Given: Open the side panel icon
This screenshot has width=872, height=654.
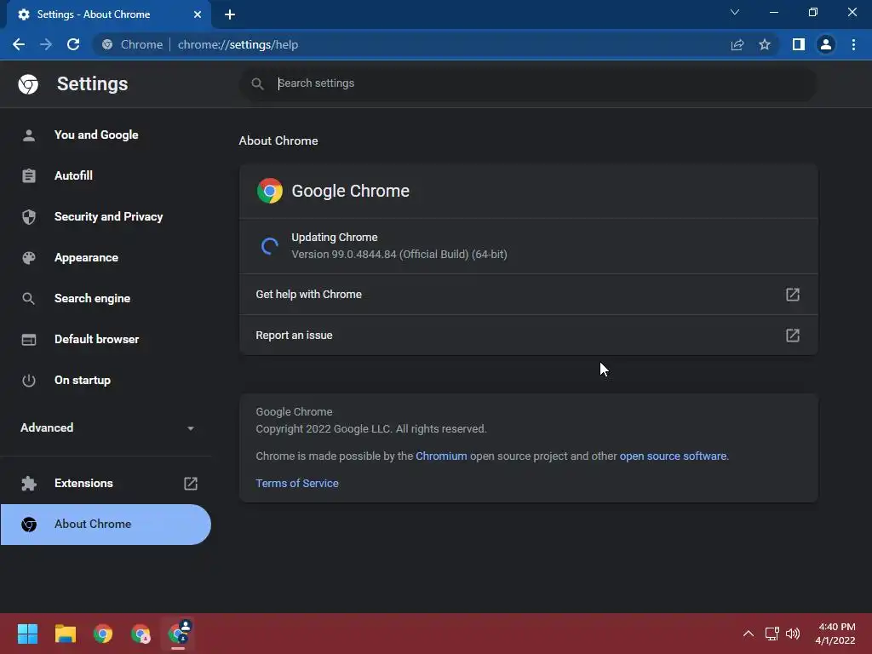Looking at the screenshot, I should [799, 44].
